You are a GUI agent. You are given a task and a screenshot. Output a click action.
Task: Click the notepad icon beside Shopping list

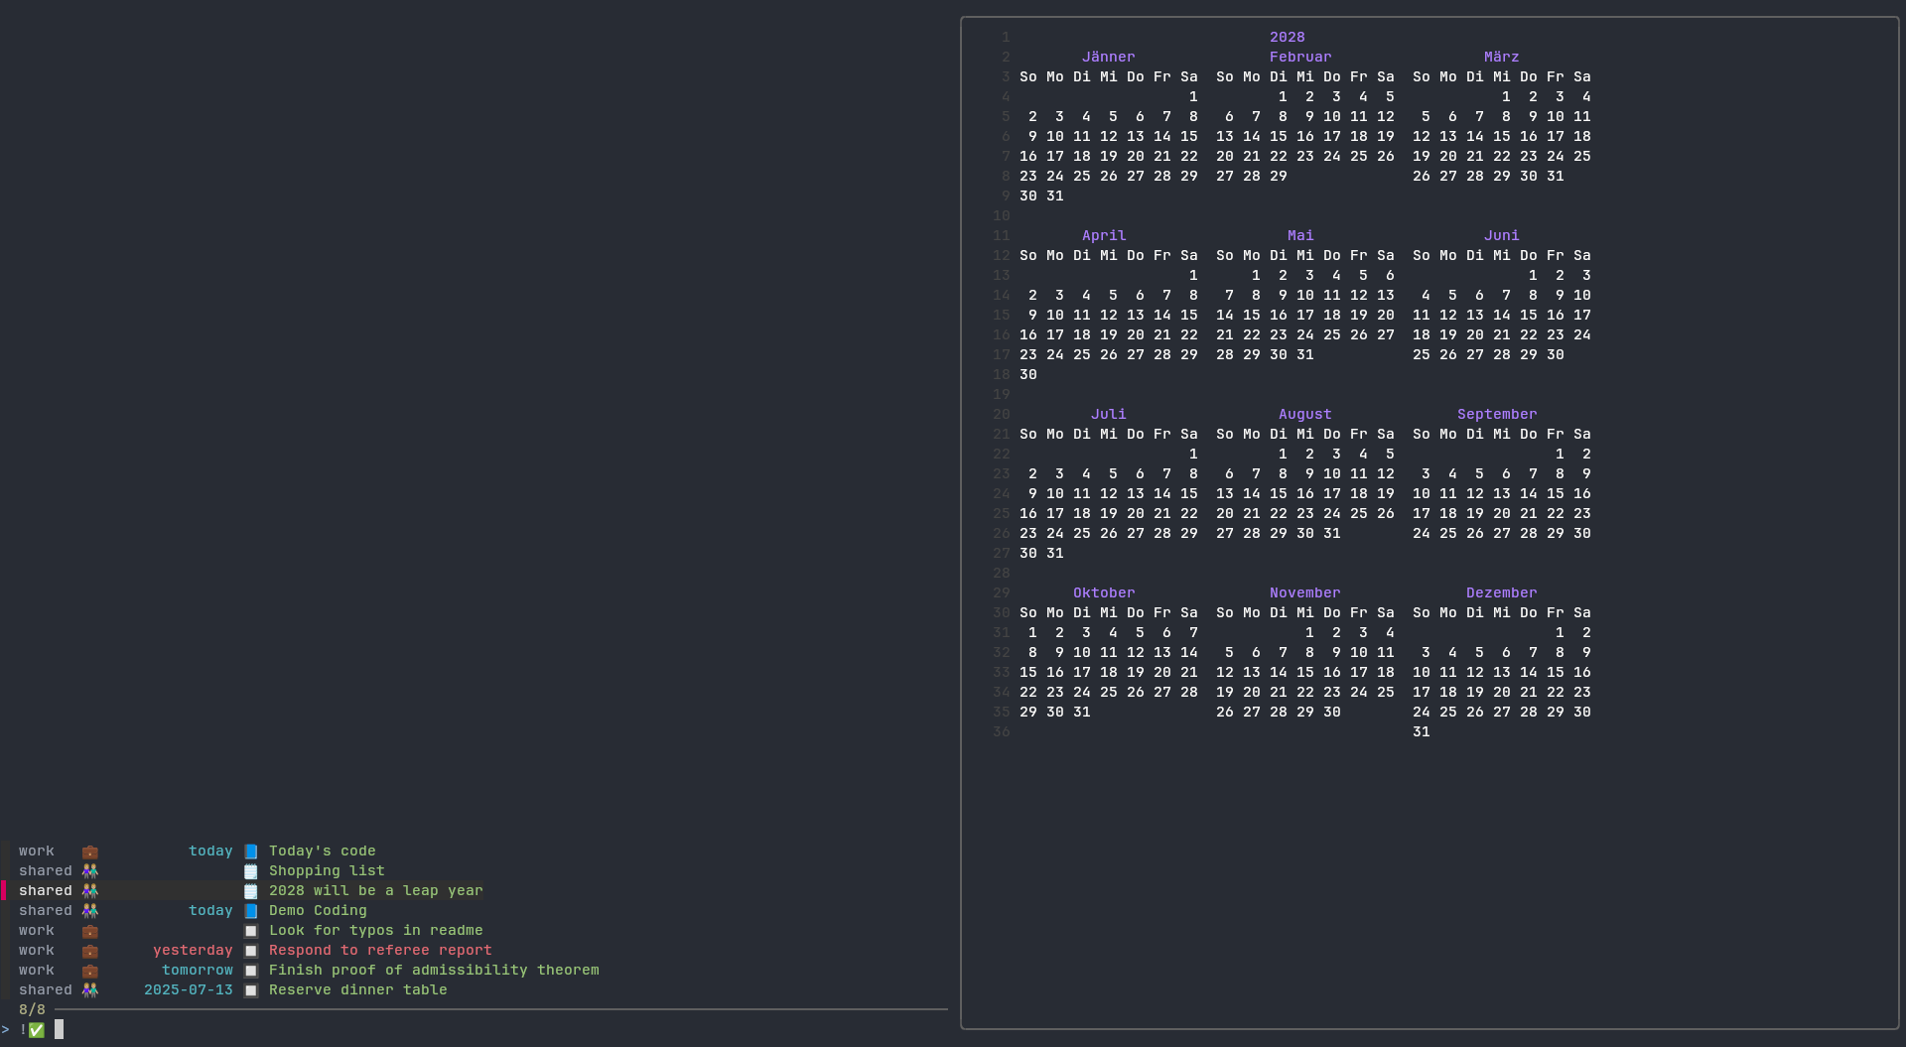click(251, 871)
